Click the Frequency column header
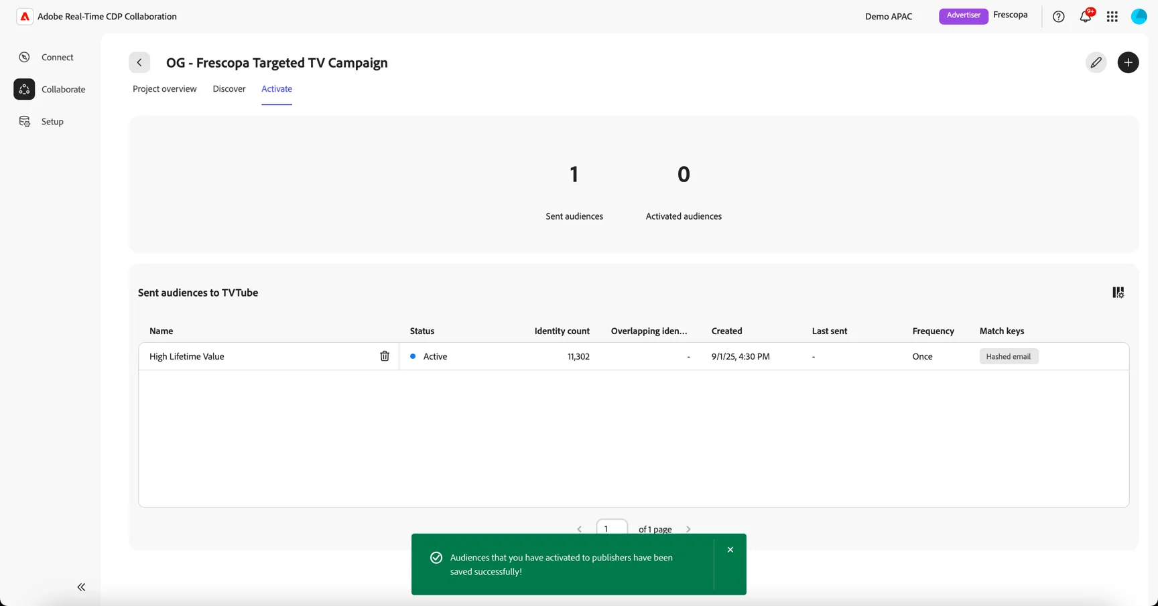This screenshot has width=1158, height=606. [x=934, y=331]
